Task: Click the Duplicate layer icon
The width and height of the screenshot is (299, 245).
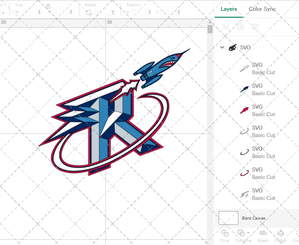Action: [240, 27]
